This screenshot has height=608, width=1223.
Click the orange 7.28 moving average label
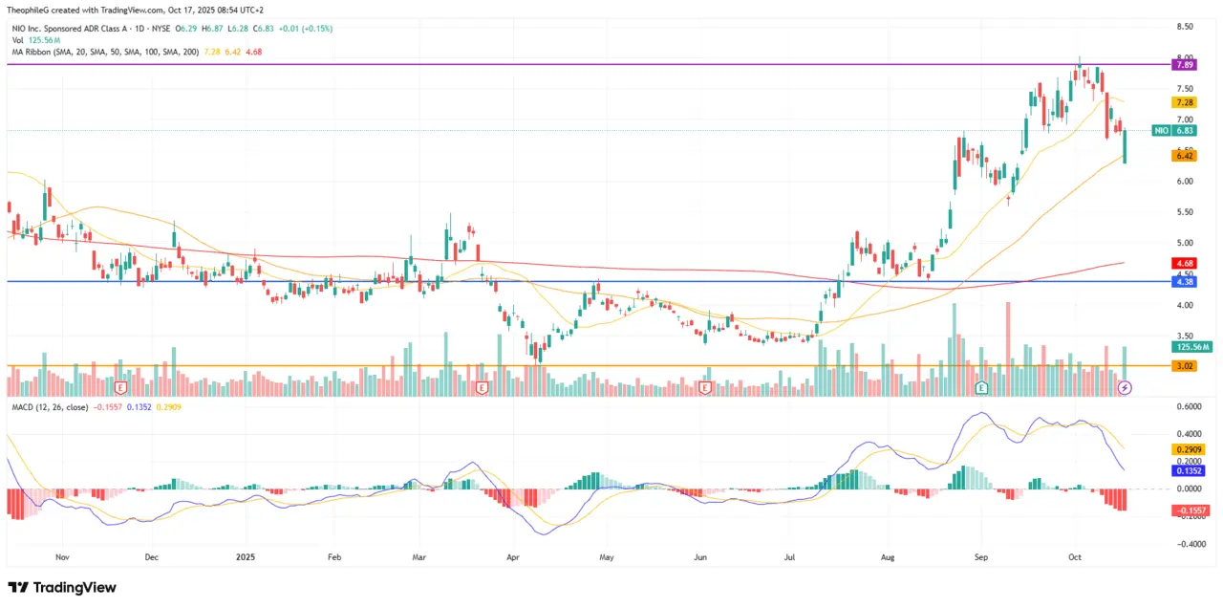click(1184, 101)
